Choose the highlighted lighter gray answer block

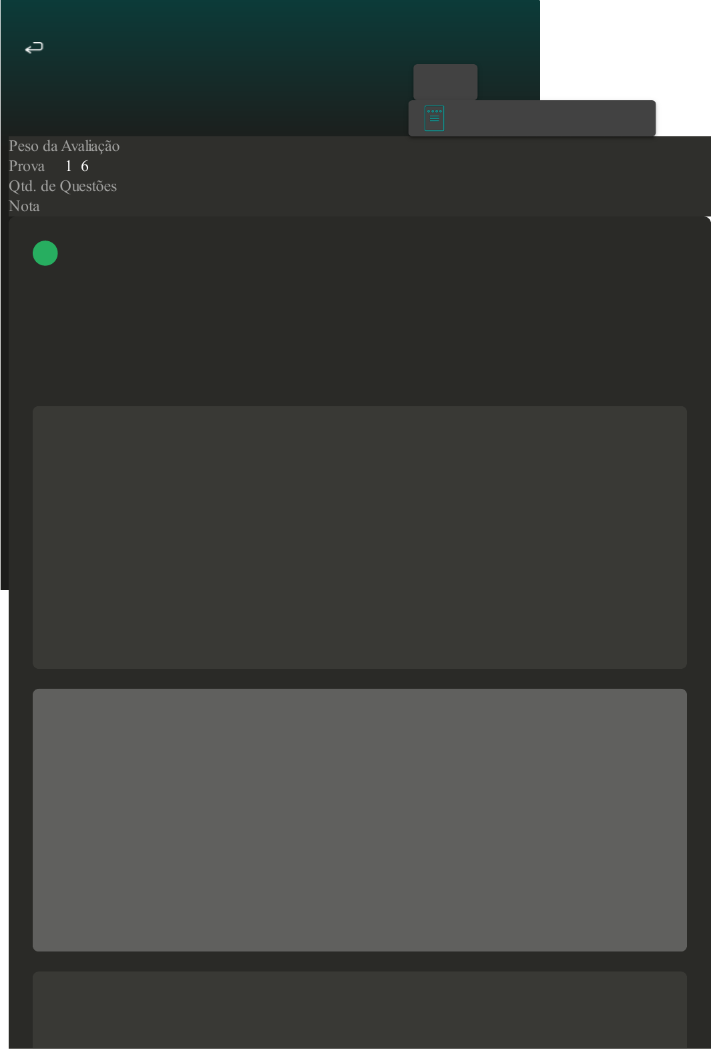(359, 820)
